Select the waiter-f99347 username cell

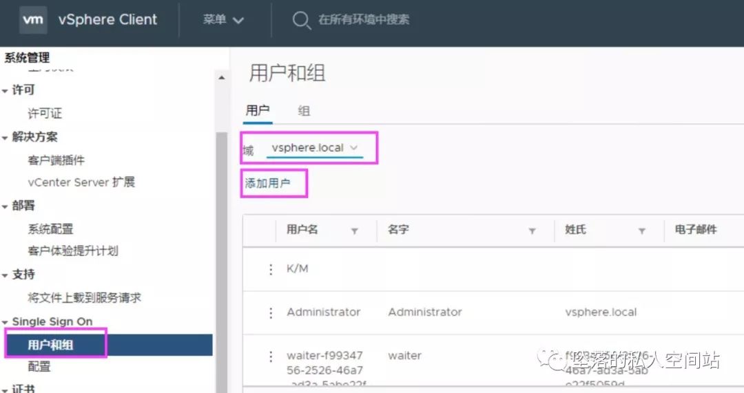325,369
